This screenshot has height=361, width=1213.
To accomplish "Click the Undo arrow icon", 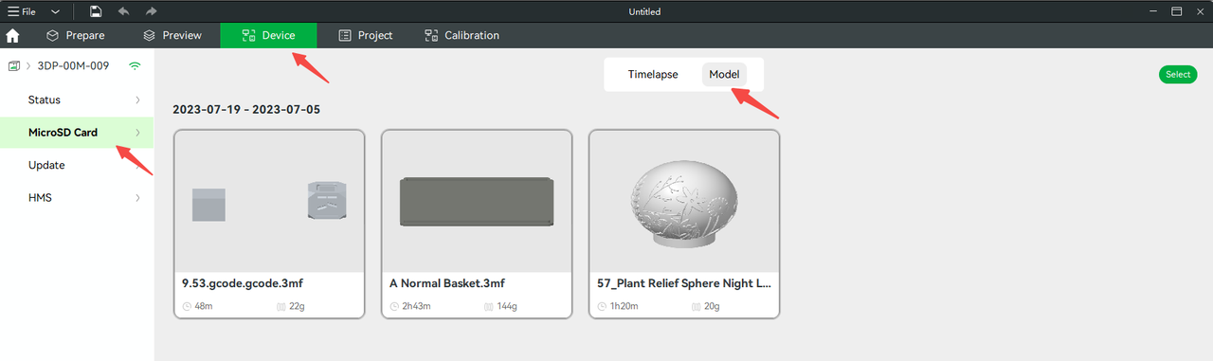I will tap(124, 11).
